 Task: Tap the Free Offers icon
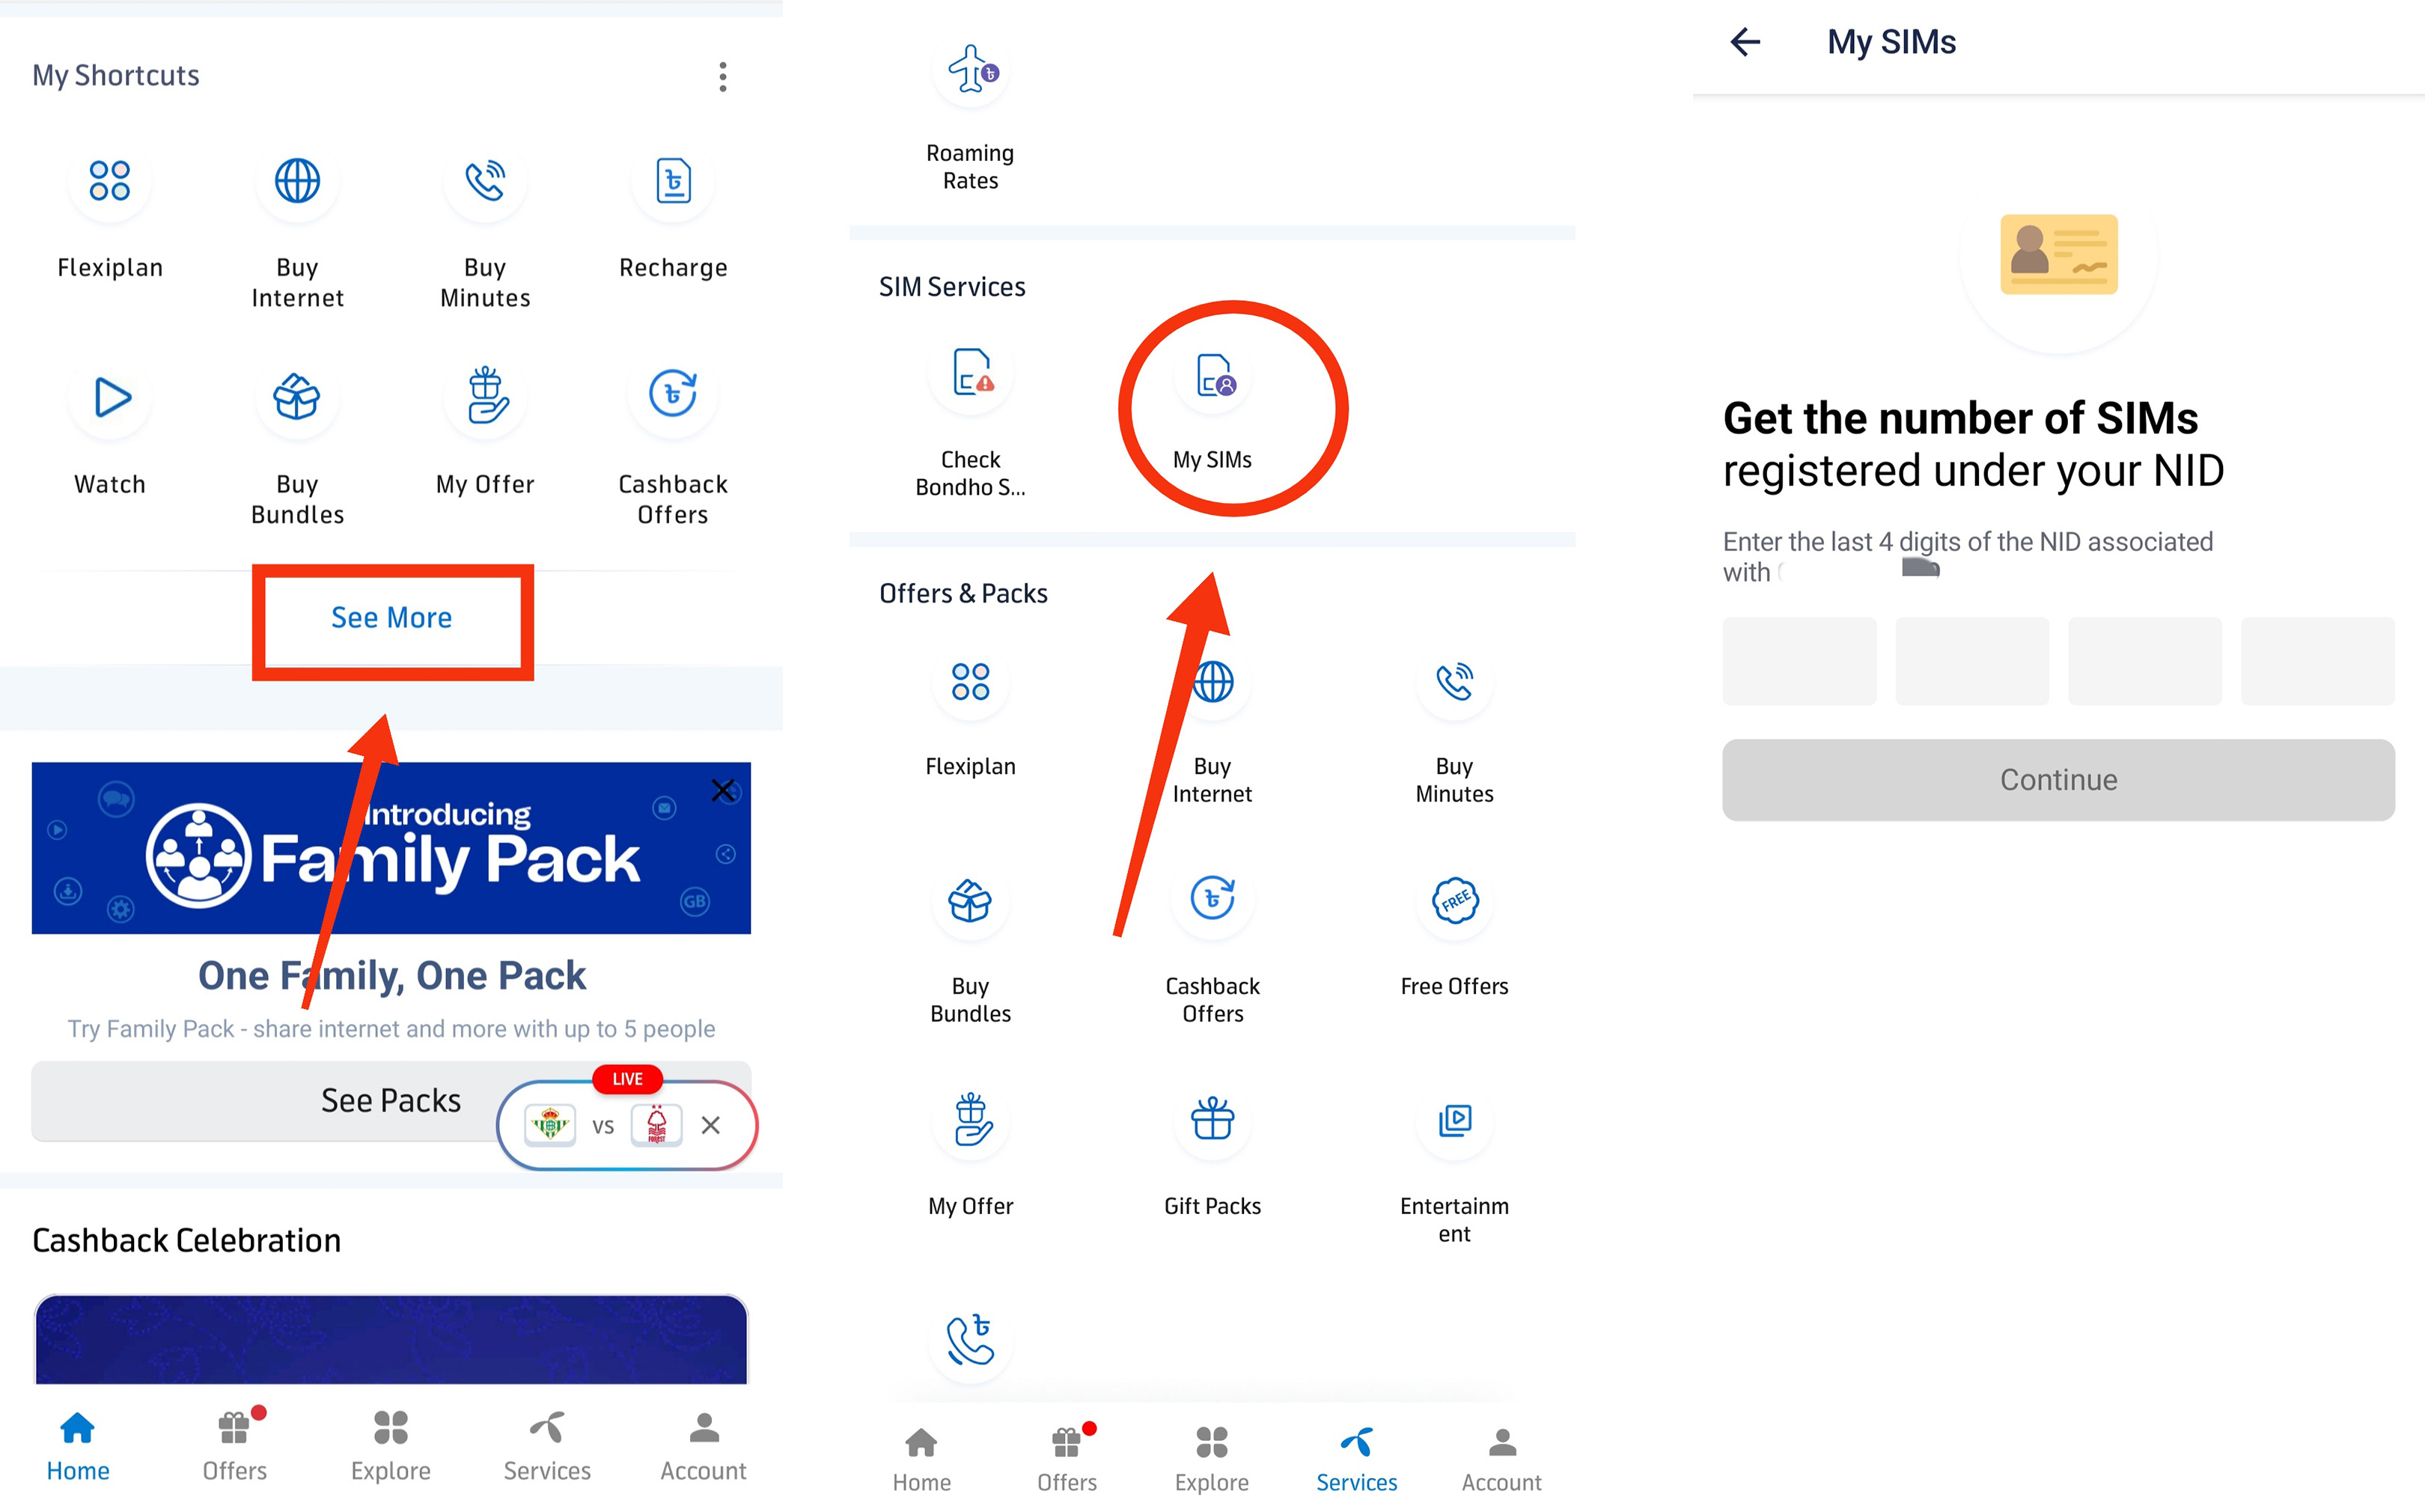pyautogui.click(x=1454, y=900)
